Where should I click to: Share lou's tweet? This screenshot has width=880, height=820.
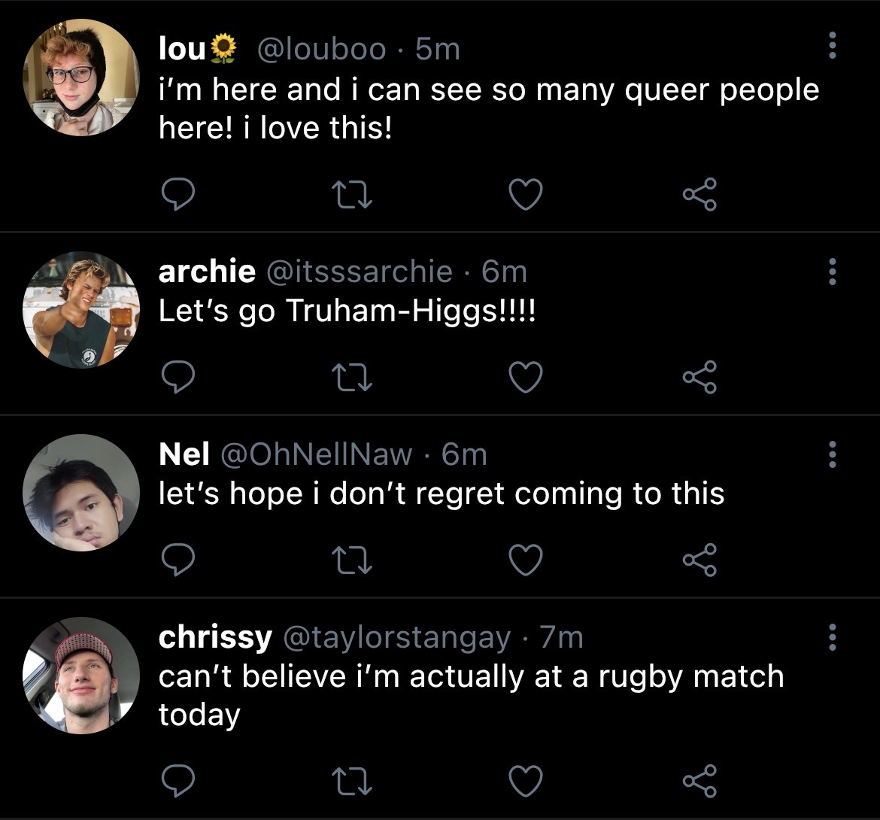click(x=699, y=194)
